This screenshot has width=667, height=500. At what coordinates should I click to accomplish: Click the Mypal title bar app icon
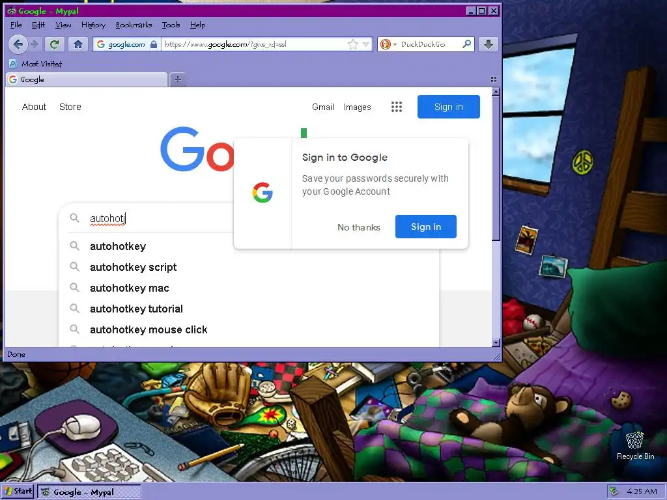pos(12,10)
